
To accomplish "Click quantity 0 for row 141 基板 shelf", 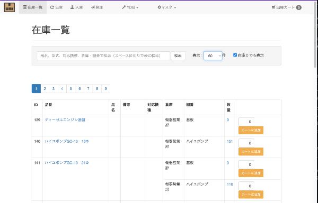I will coord(228,163).
